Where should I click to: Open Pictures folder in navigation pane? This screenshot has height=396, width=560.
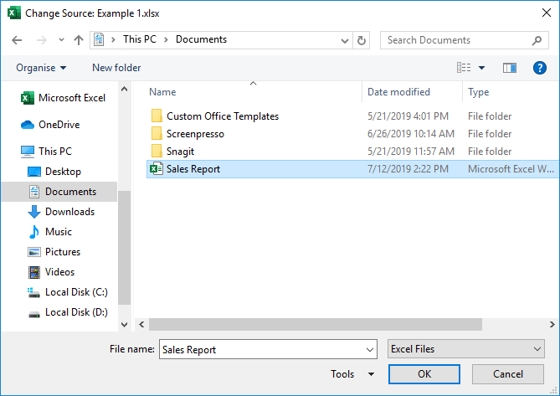(63, 252)
